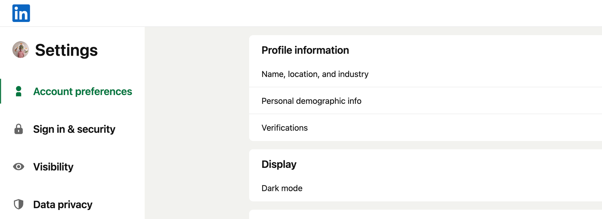Screen dimensions: 602x219
Task: Click the profile avatar beside Settings
Action: (x=20, y=50)
